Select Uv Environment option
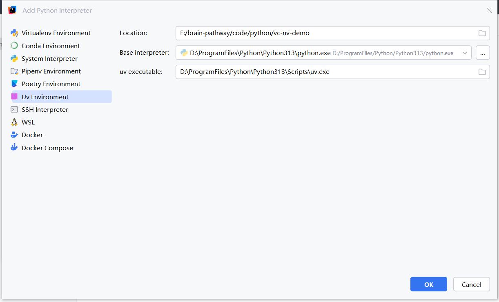 (61, 97)
